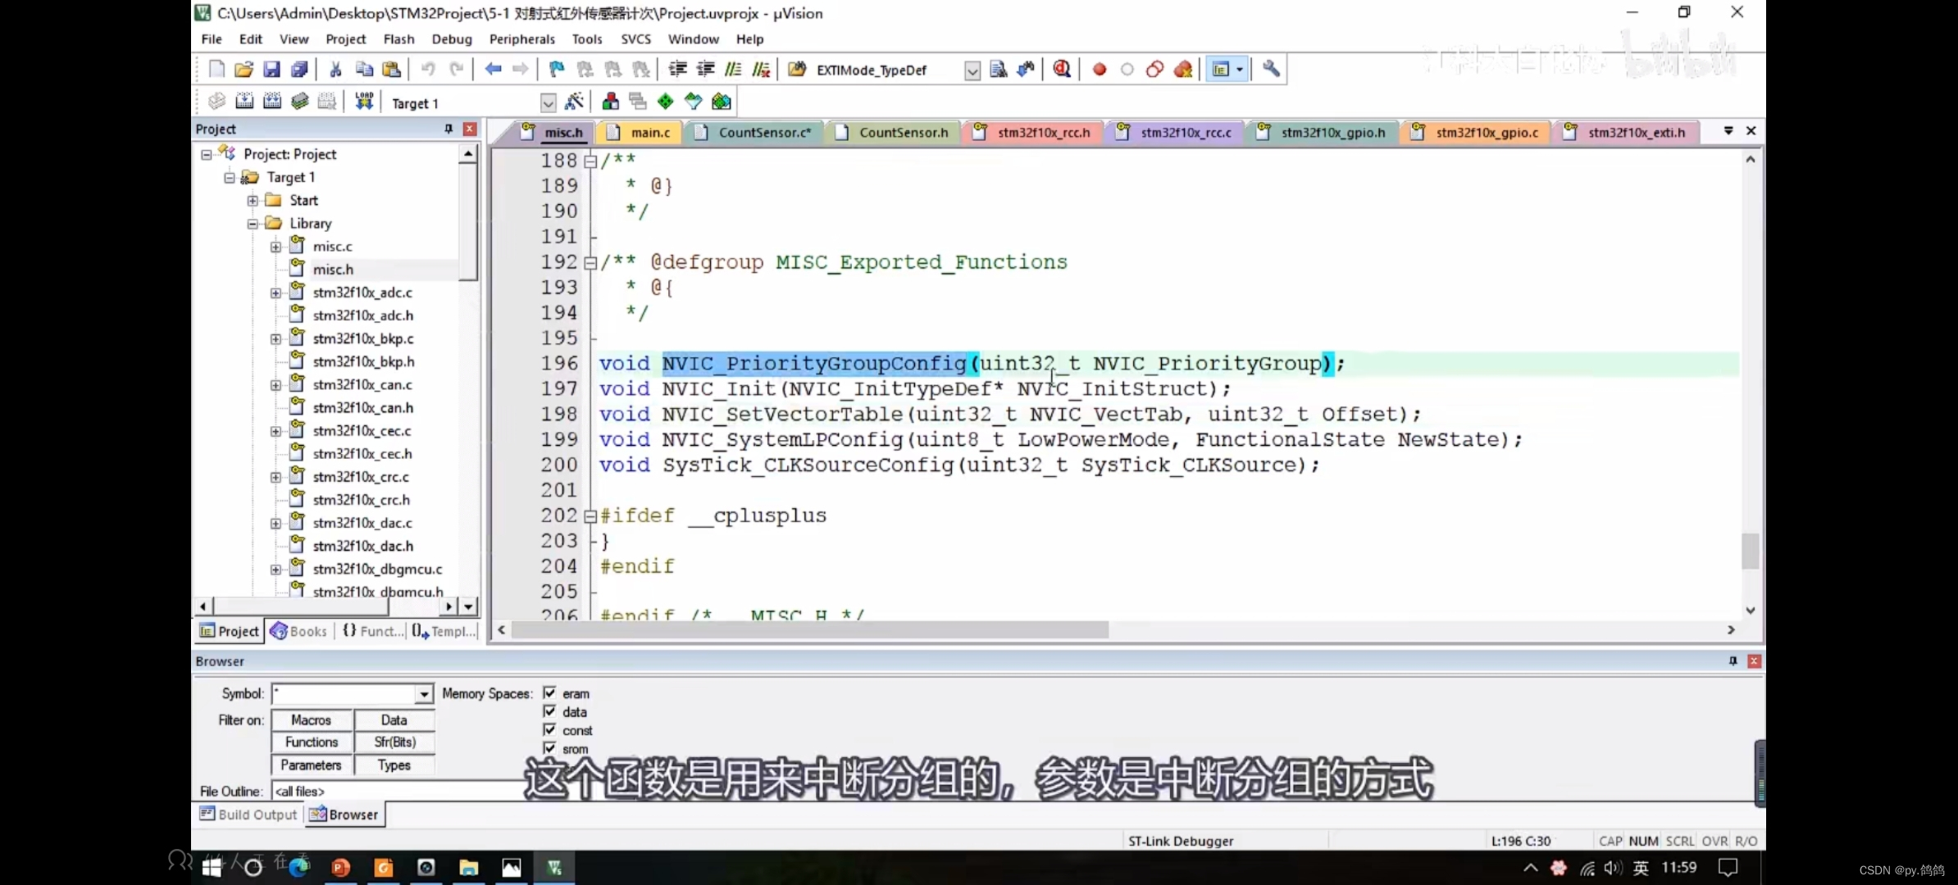Screen dimensions: 1958x885
Task: Insert a breakpoint with the red circle icon
Action: [1100, 70]
